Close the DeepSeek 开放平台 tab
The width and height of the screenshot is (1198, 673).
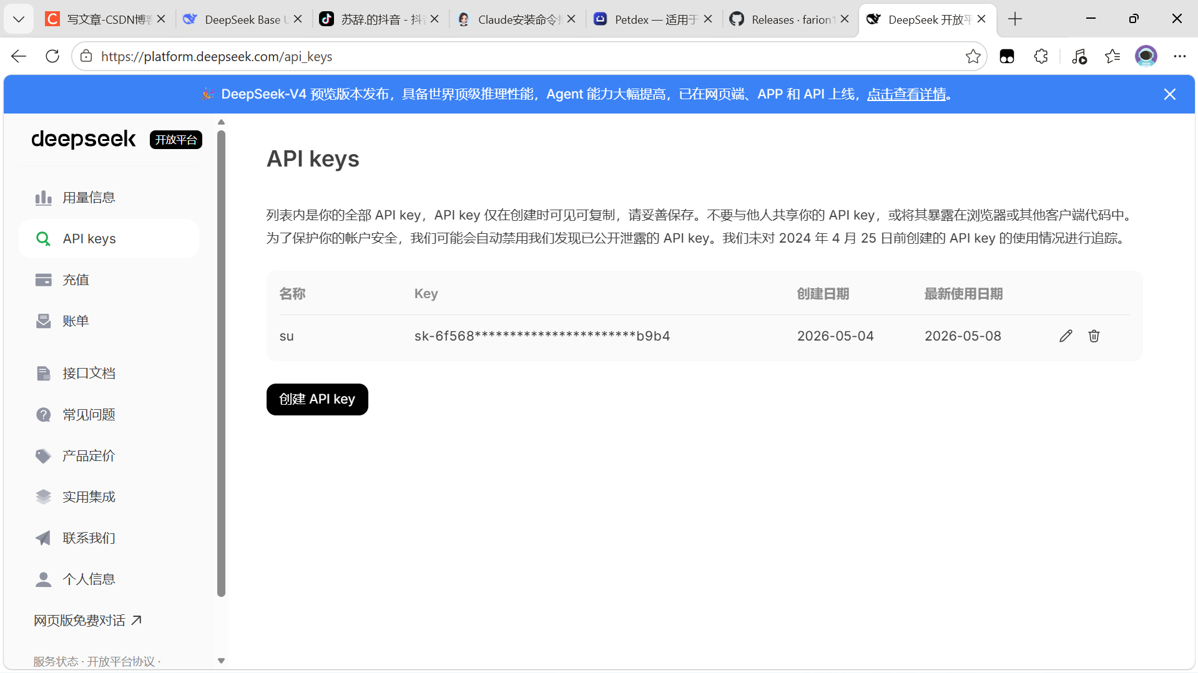pos(981,19)
